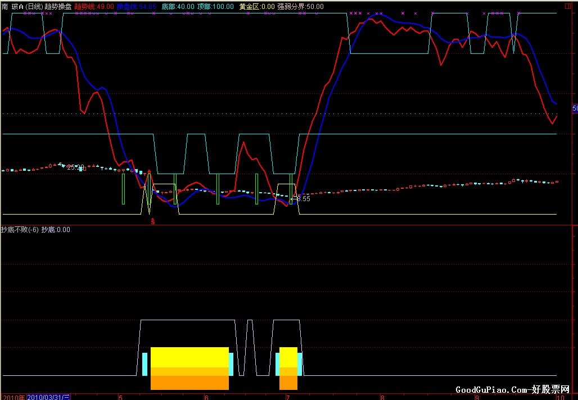Image resolution: width=578 pixels, height=400 pixels.
Task: Click month 5 on the time axis
Action: click(120, 397)
